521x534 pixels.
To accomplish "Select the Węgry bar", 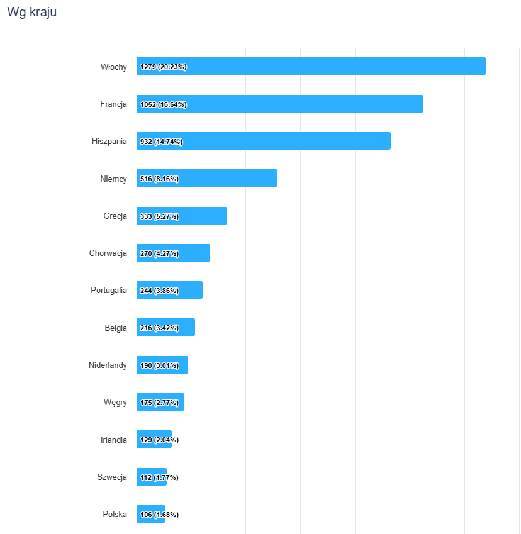I will tap(181, 402).
